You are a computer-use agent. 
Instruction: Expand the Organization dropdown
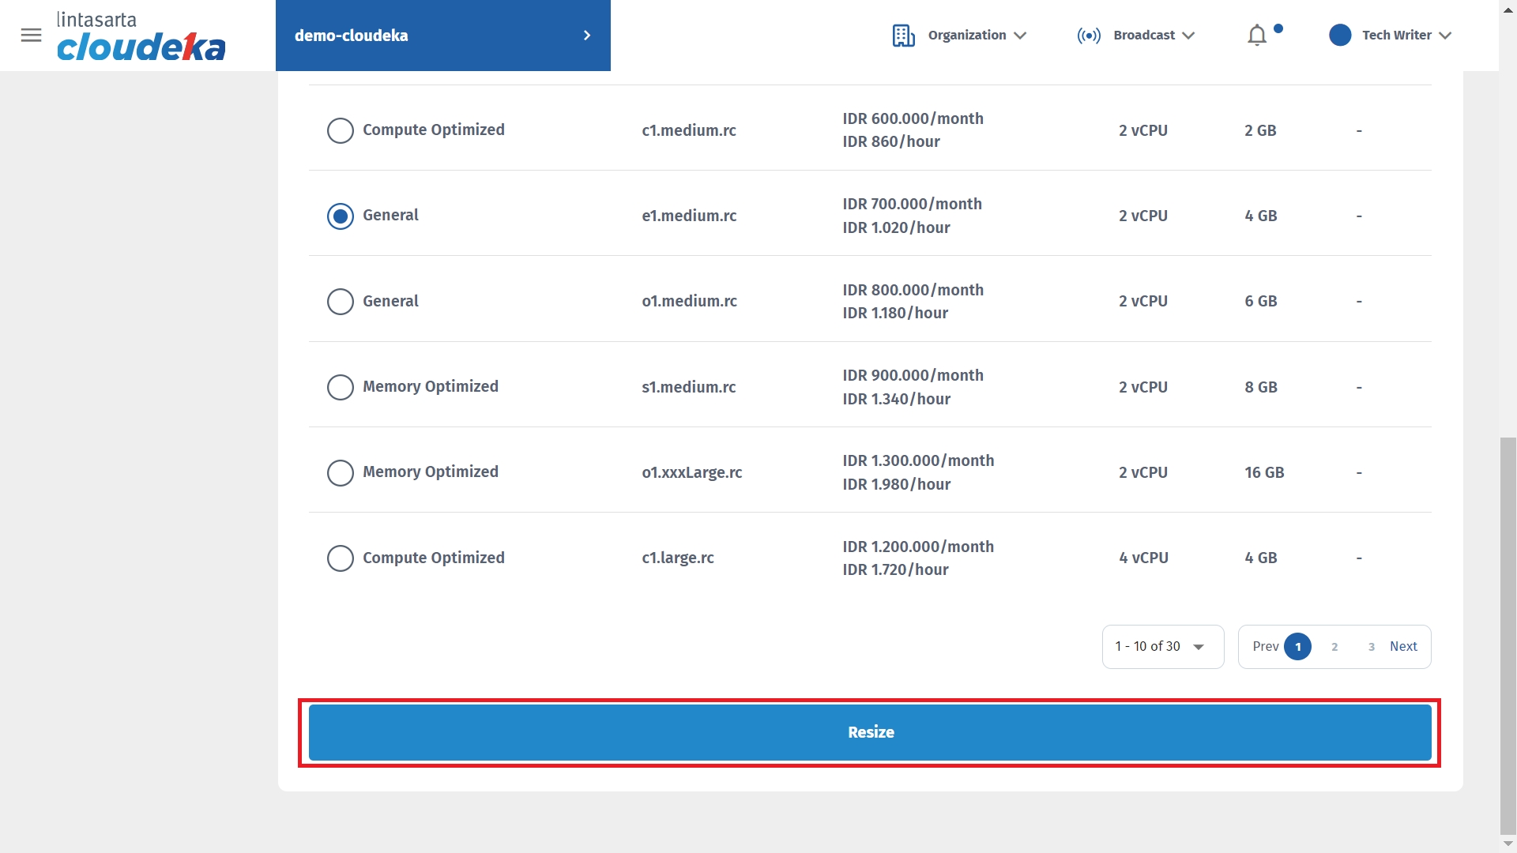click(1020, 36)
